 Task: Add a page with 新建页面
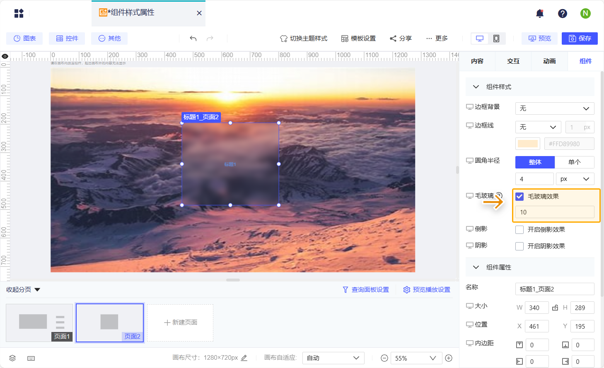click(180, 322)
